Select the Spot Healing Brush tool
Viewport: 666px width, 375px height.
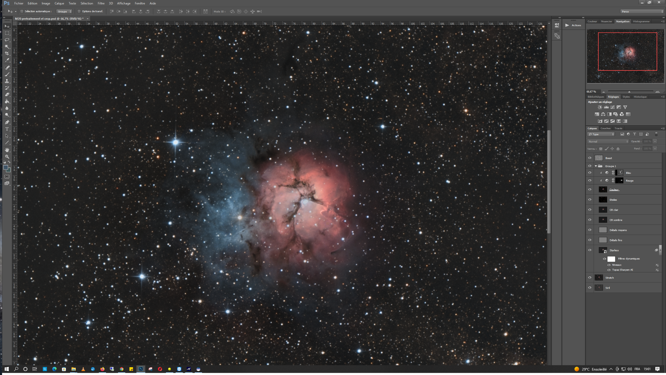coord(7,68)
